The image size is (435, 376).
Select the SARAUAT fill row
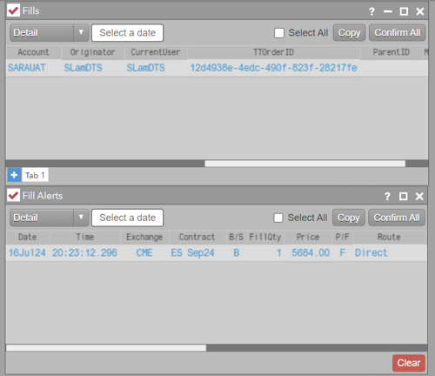click(217, 68)
